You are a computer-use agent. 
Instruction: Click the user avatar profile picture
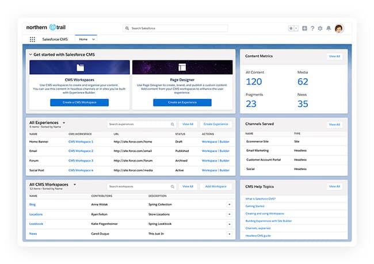pyautogui.click(x=339, y=28)
